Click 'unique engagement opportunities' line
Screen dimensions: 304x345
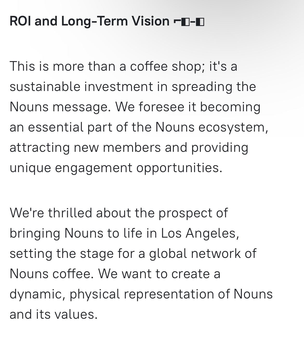point(116,168)
